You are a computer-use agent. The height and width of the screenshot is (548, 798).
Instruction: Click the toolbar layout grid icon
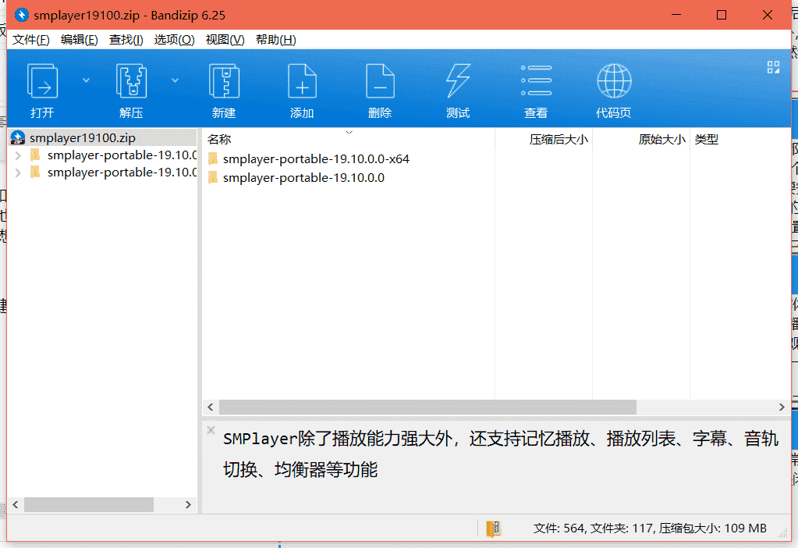tap(773, 67)
